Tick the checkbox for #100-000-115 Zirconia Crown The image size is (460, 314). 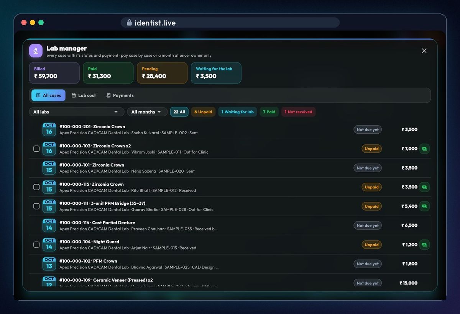(36, 187)
